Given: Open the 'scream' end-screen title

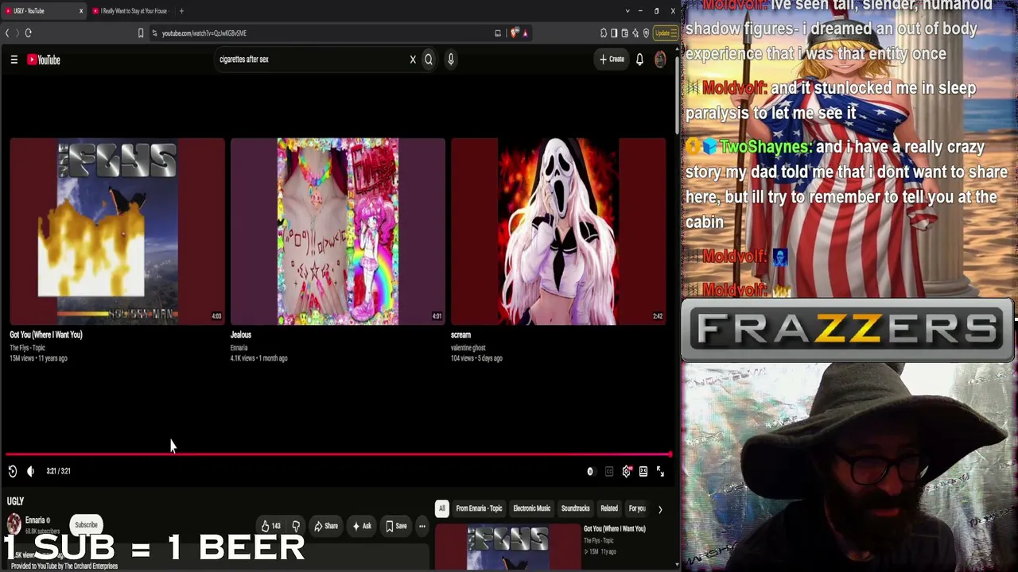Looking at the screenshot, I should click(x=460, y=334).
